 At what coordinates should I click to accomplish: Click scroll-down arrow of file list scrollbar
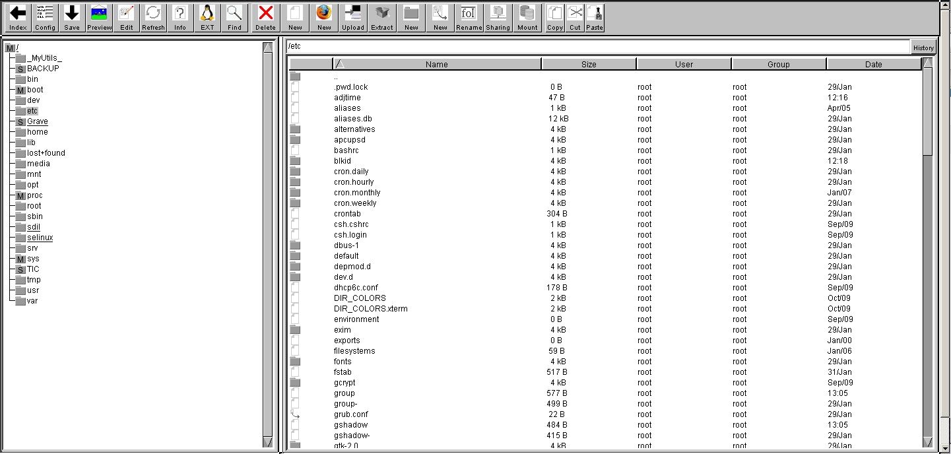pos(928,442)
